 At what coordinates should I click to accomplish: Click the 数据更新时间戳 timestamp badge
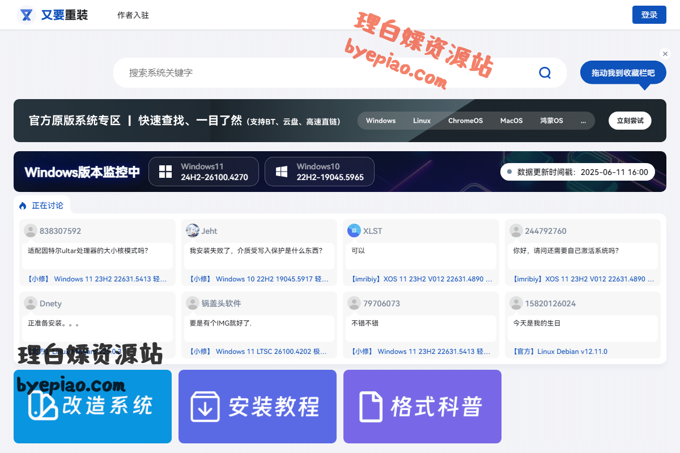coord(577,172)
